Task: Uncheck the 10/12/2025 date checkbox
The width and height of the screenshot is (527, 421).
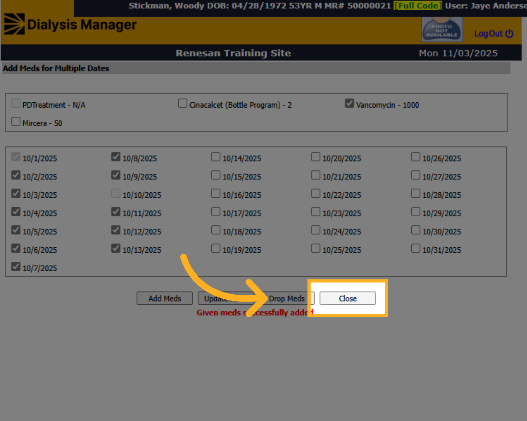Action: (116, 230)
